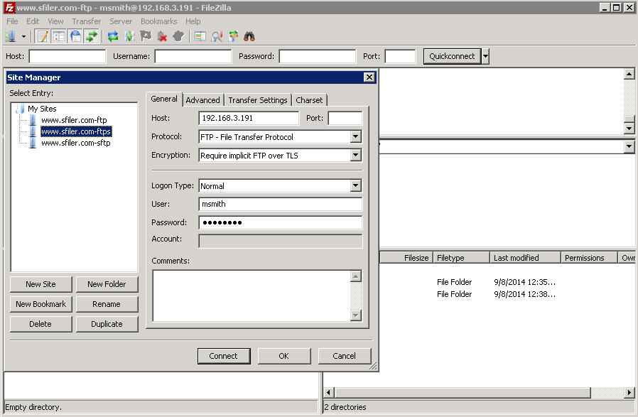Click the quickconnect Host field

tap(67, 56)
